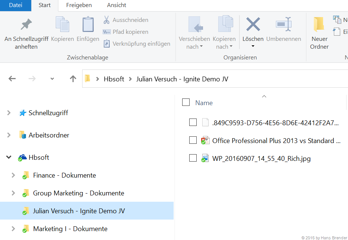Screen dimensions: 348x240
Task: Select checkbox for the .849C9593 file
Action: [193, 123]
